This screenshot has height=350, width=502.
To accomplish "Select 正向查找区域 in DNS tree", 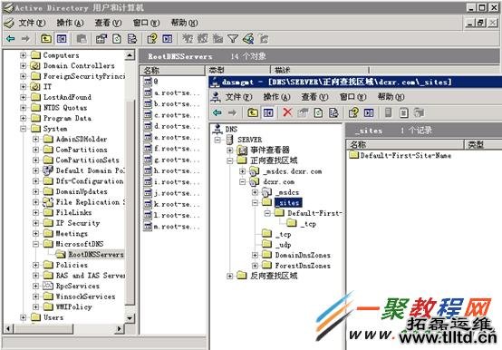I will 274,160.
